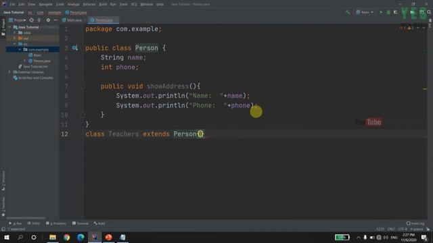This screenshot has height=243, width=433.
Task: Open the Run menu
Action: 113,5
